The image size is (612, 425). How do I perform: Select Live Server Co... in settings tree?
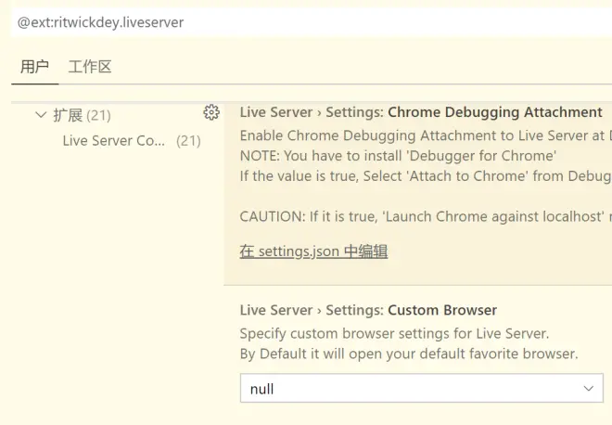coord(113,141)
